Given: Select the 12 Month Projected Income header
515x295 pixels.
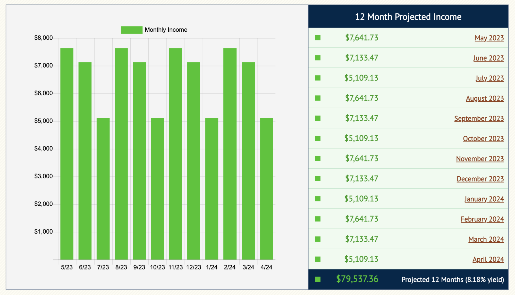Looking at the screenshot, I should [408, 17].
